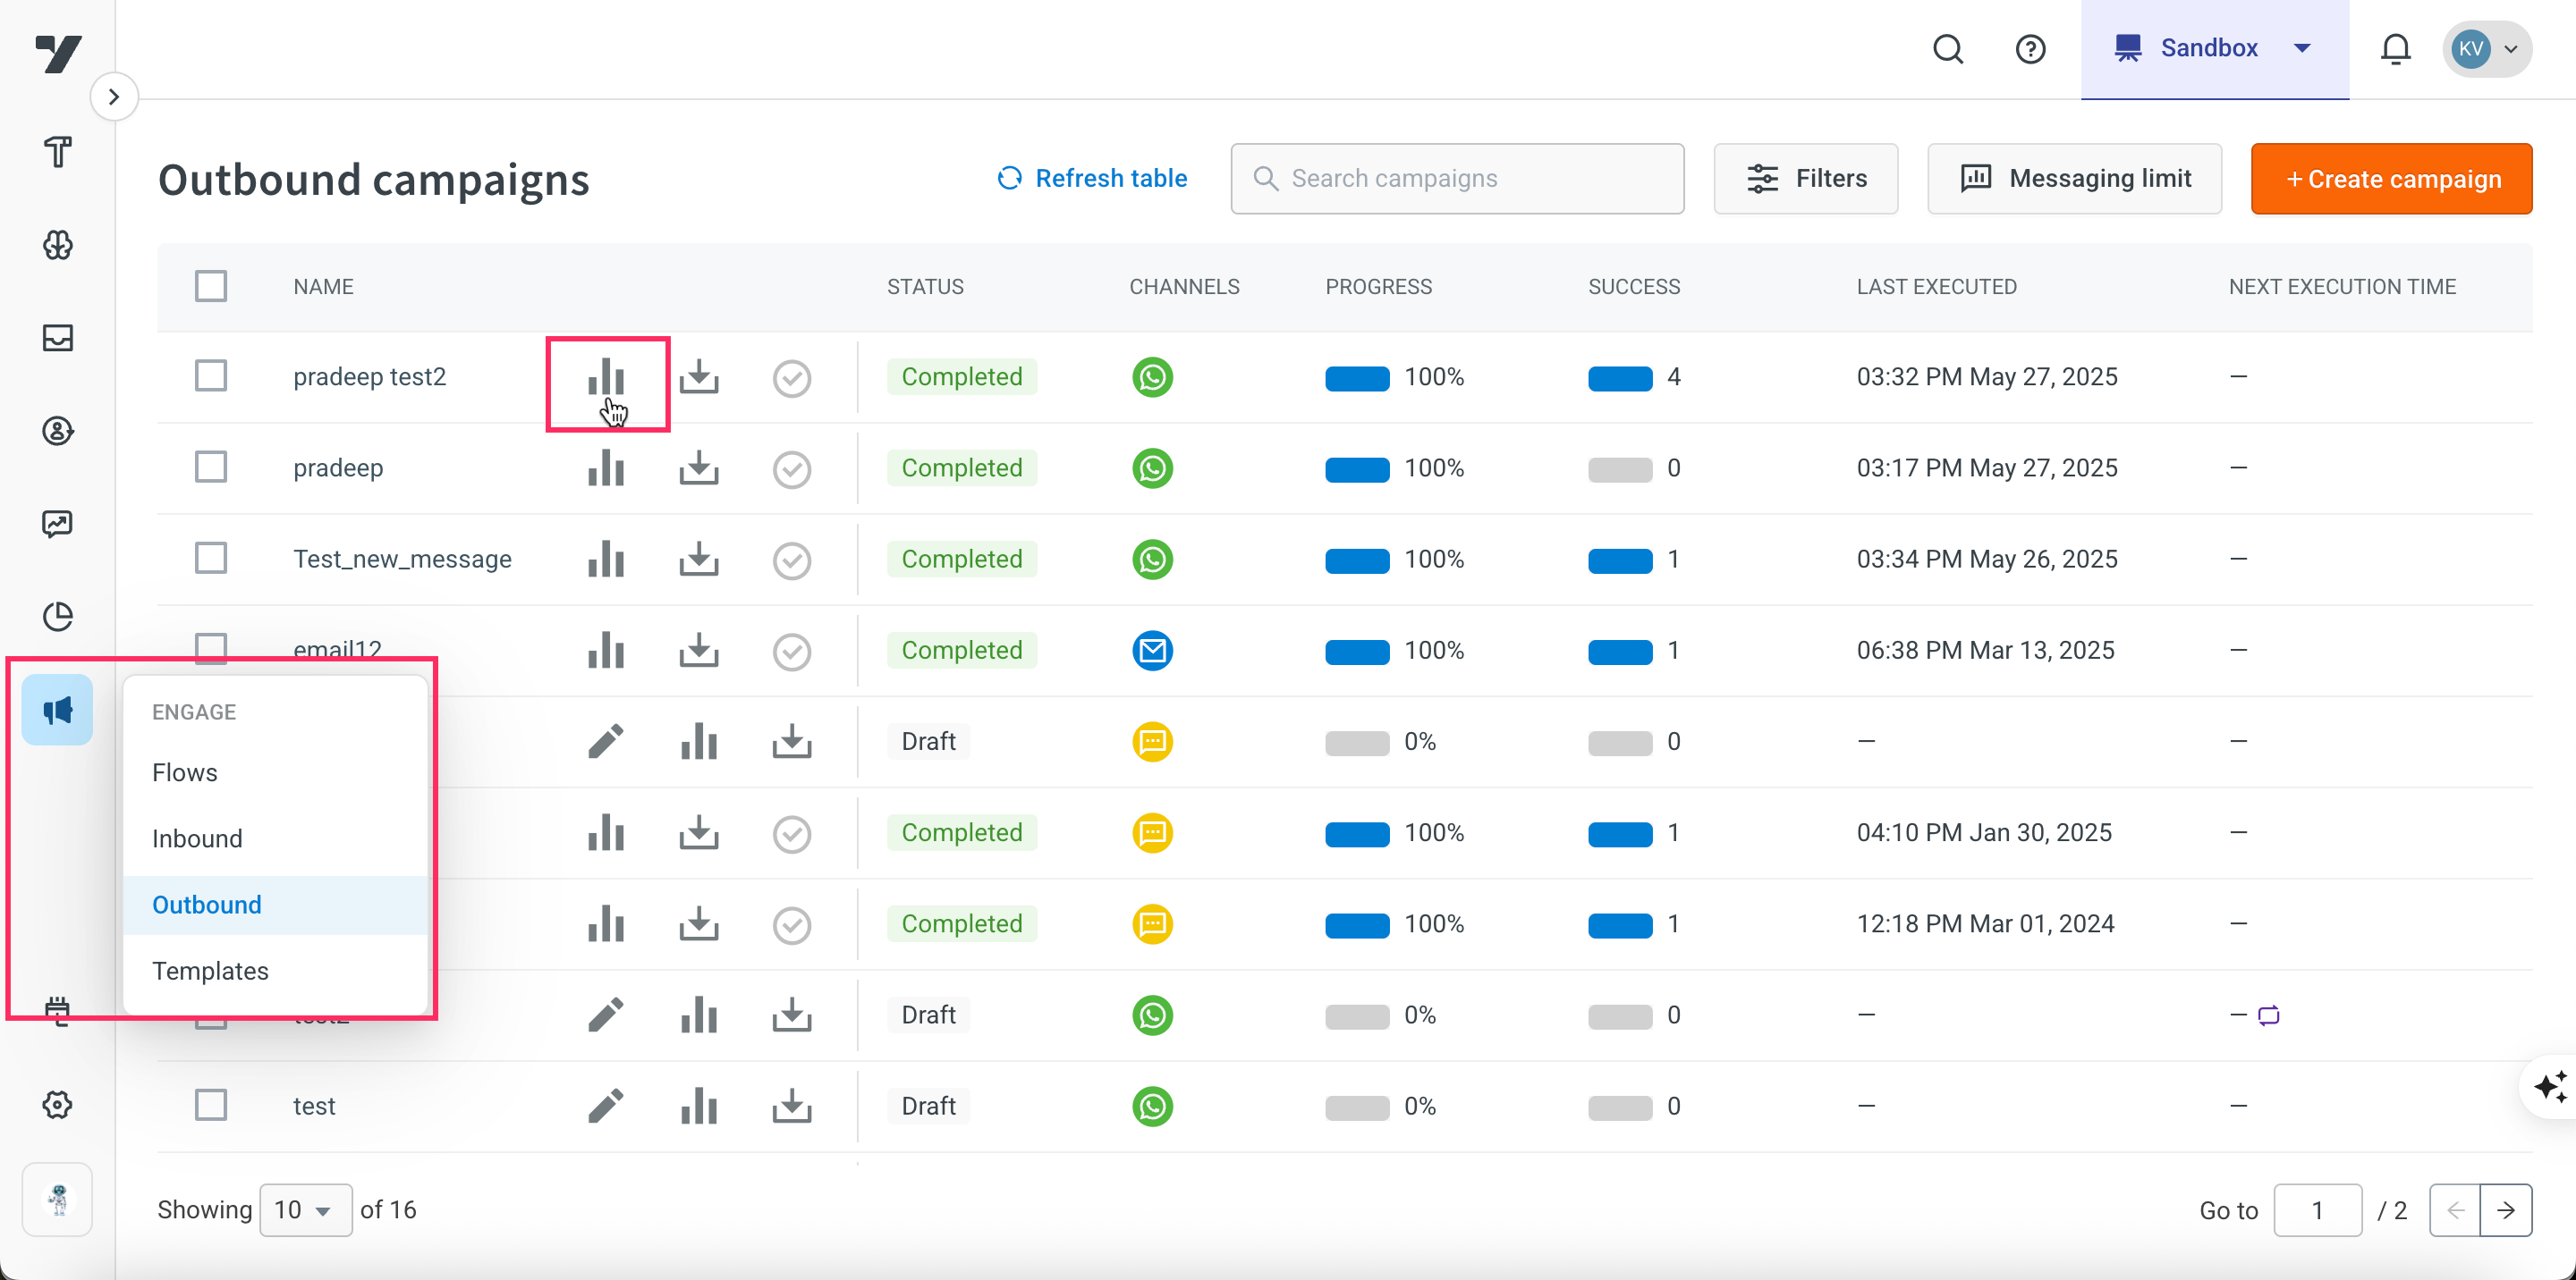Viewport: 2576px width, 1280px height.
Task: Focus the Search campaigns field
Action: point(1457,178)
